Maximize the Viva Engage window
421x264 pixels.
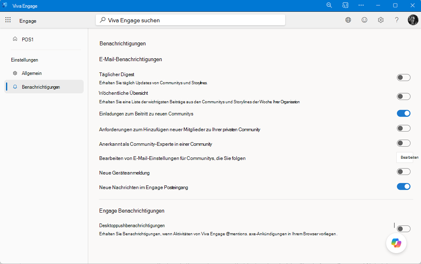[x=395, y=5]
